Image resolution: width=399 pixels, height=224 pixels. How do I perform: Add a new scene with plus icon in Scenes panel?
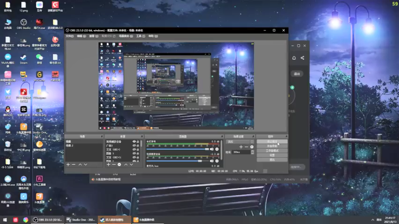(x=68, y=165)
